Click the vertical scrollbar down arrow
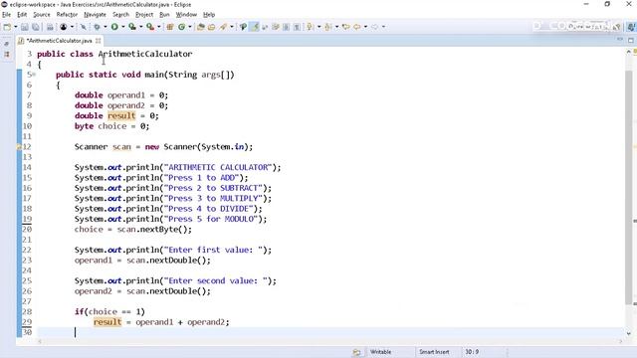 (628, 334)
